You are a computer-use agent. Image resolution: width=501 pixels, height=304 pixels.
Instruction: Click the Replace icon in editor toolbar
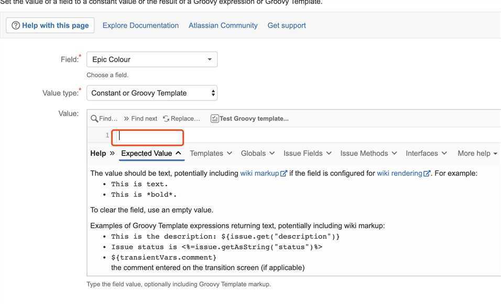coord(166,118)
